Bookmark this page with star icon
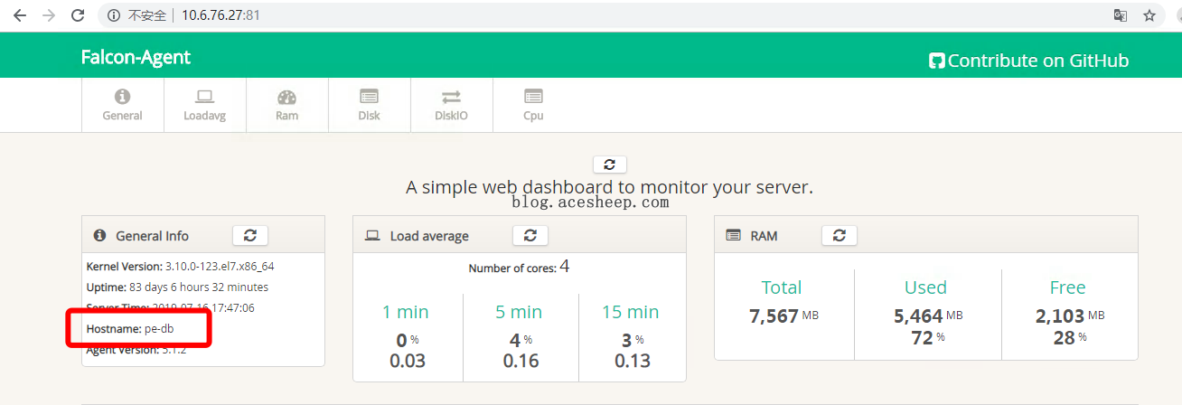Image resolution: width=1182 pixels, height=405 pixels. pos(1149,15)
